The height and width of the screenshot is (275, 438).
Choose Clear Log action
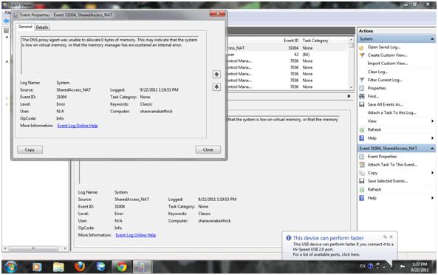[x=377, y=72]
